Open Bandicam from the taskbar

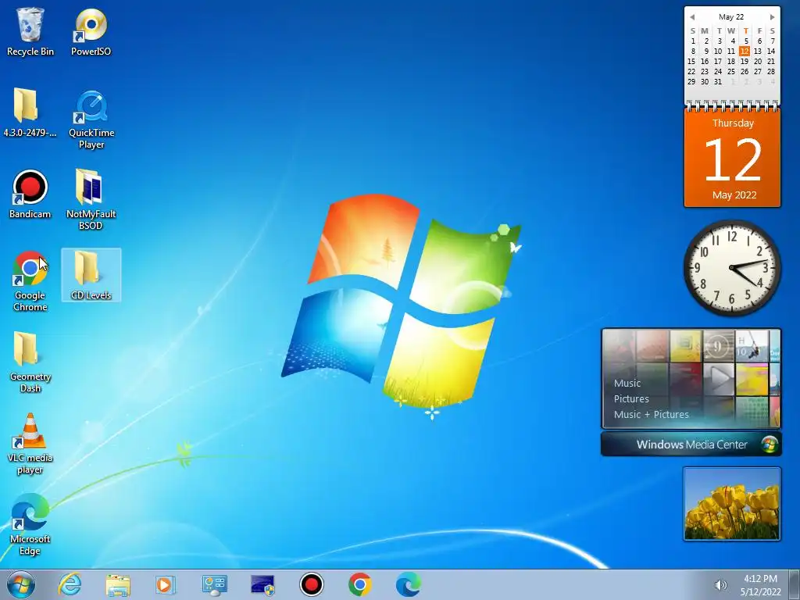coord(311,584)
